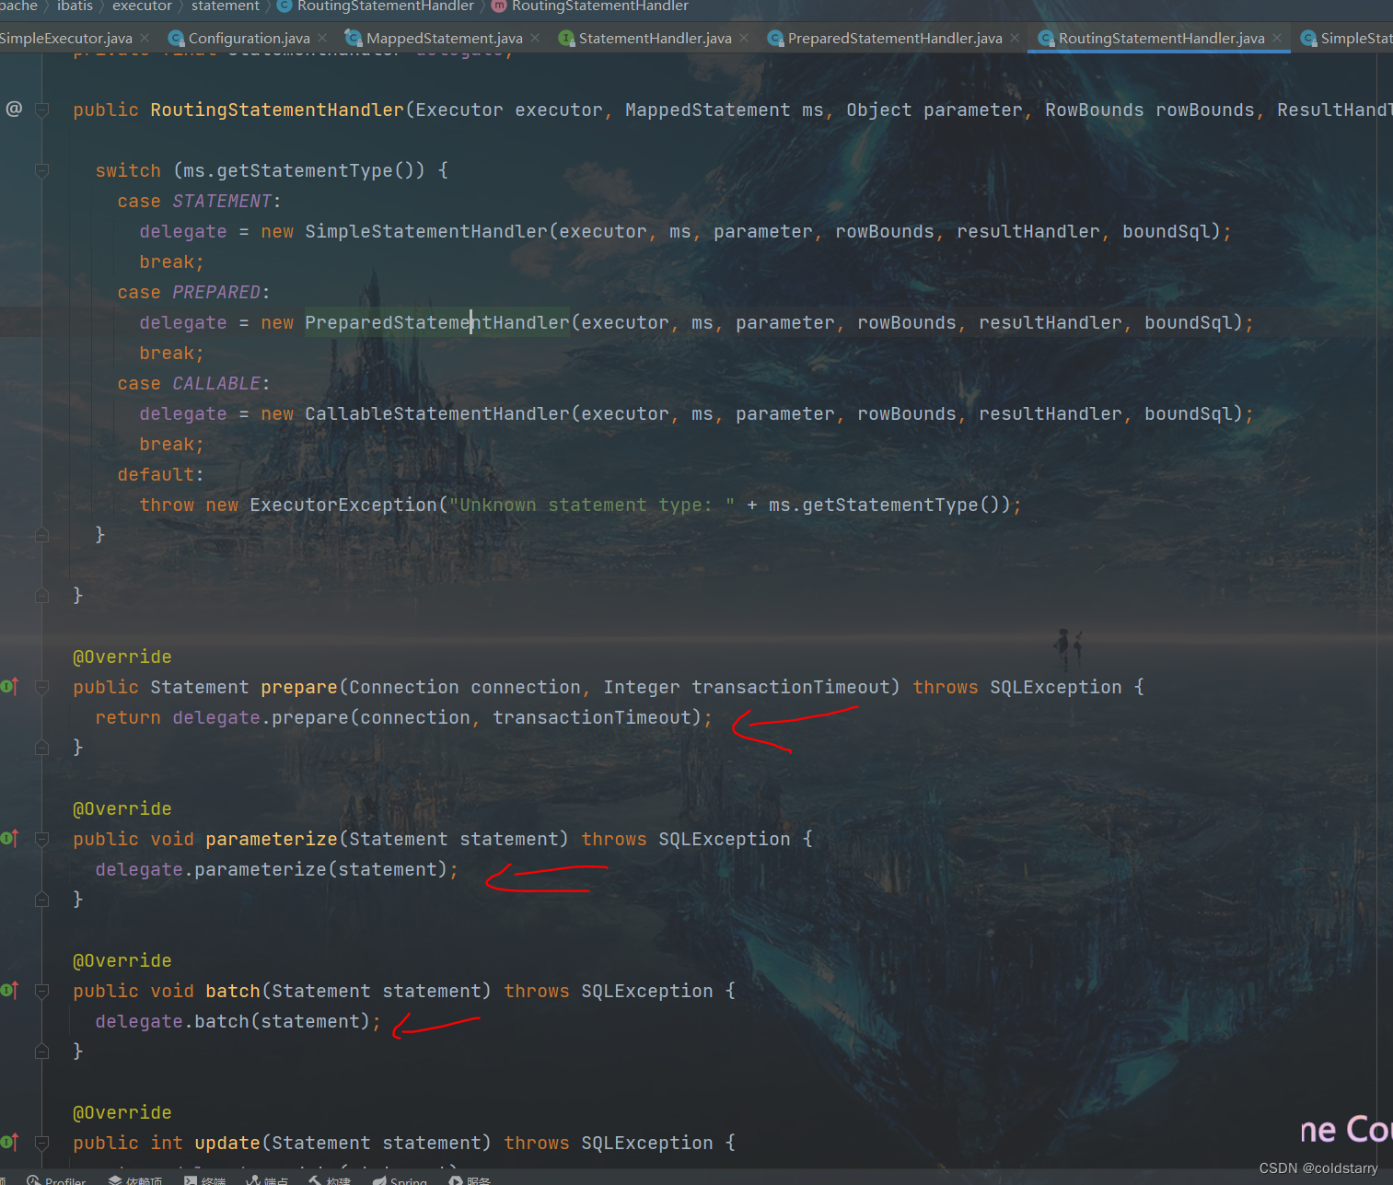Close the Configuration.java tab

[x=322, y=38]
